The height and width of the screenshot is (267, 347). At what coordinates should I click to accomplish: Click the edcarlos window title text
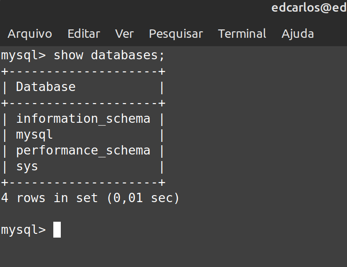[309, 8]
